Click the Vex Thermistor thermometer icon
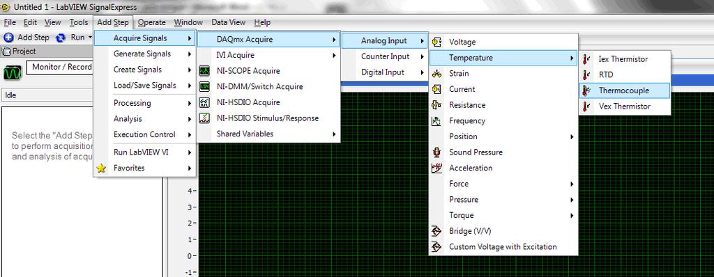 pos(586,106)
